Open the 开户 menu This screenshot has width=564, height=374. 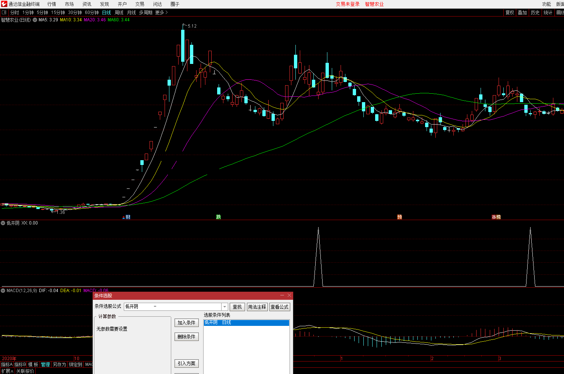coord(122,4)
